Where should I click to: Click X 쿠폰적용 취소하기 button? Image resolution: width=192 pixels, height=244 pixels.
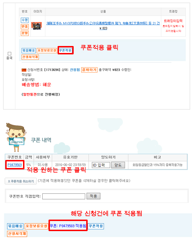tap(21, 181)
